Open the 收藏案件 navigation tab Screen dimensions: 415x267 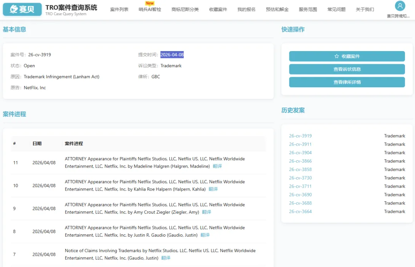pyautogui.click(x=218, y=10)
